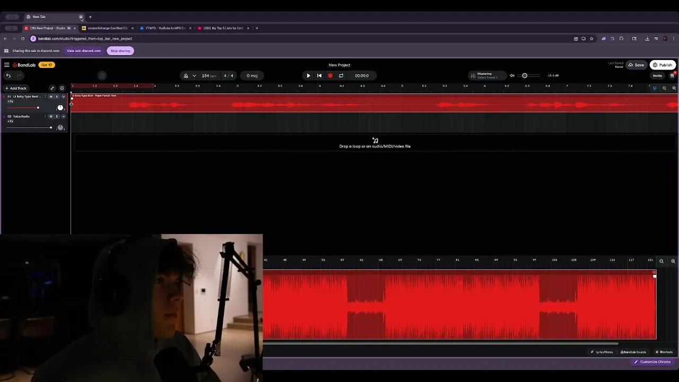
Task: Click Drop a loop or file area
Action: [x=375, y=143]
